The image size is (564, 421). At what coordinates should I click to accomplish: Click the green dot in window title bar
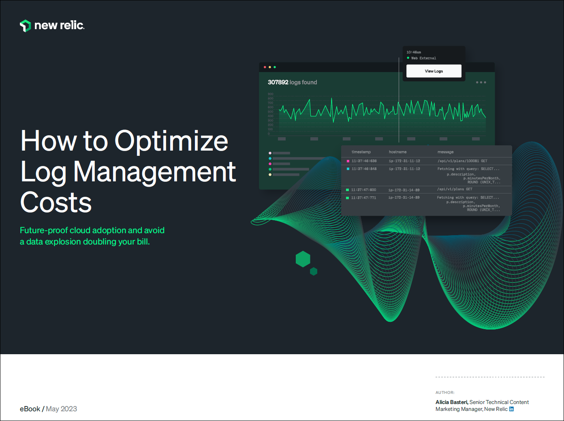point(275,67)
